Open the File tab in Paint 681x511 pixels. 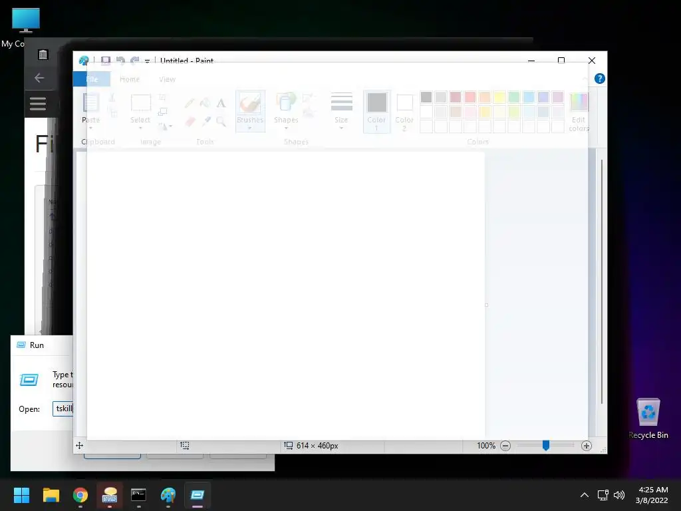92,79
